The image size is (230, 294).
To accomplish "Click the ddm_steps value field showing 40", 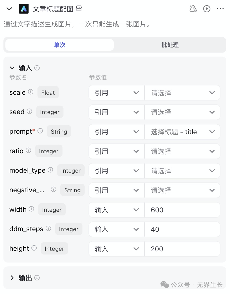I will pyautogui.click(x=182, y=229).
